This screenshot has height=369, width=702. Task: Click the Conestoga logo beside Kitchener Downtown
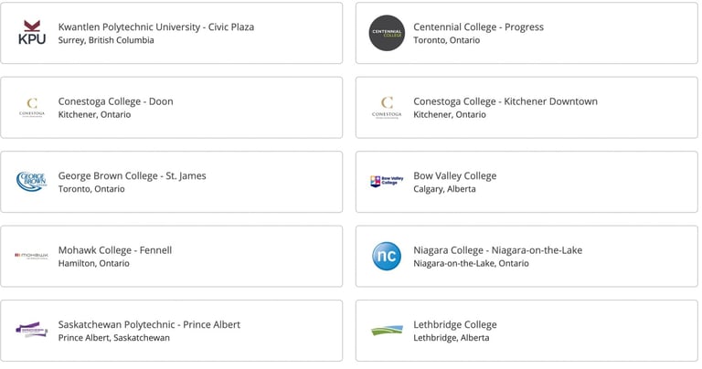[387, 108]
